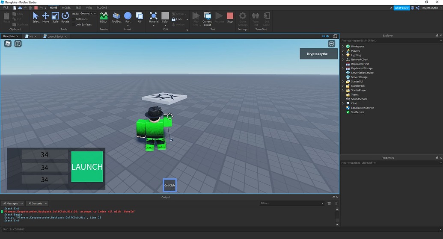The image size is (443, 239).
Task: Click the Explorer filter workspace field
Action: 391,41
